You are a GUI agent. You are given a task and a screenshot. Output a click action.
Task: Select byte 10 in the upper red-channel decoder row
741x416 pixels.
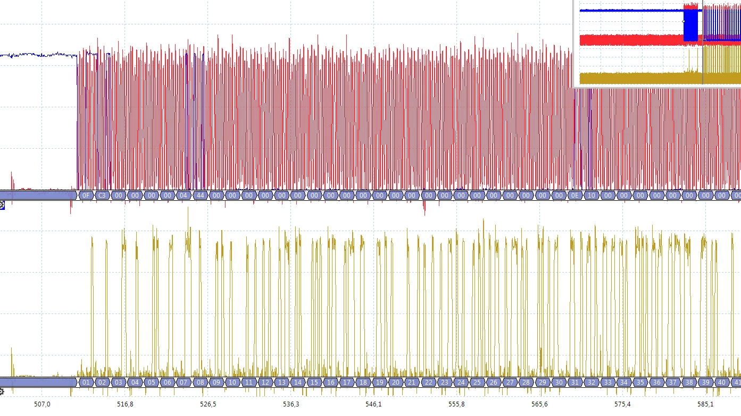[591, 196]
